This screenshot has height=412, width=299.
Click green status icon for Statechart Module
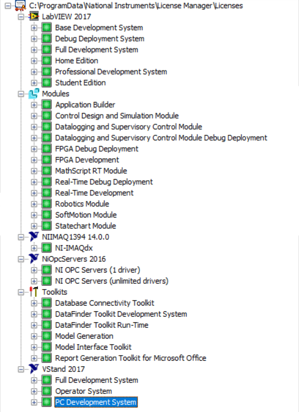[46, 226]
